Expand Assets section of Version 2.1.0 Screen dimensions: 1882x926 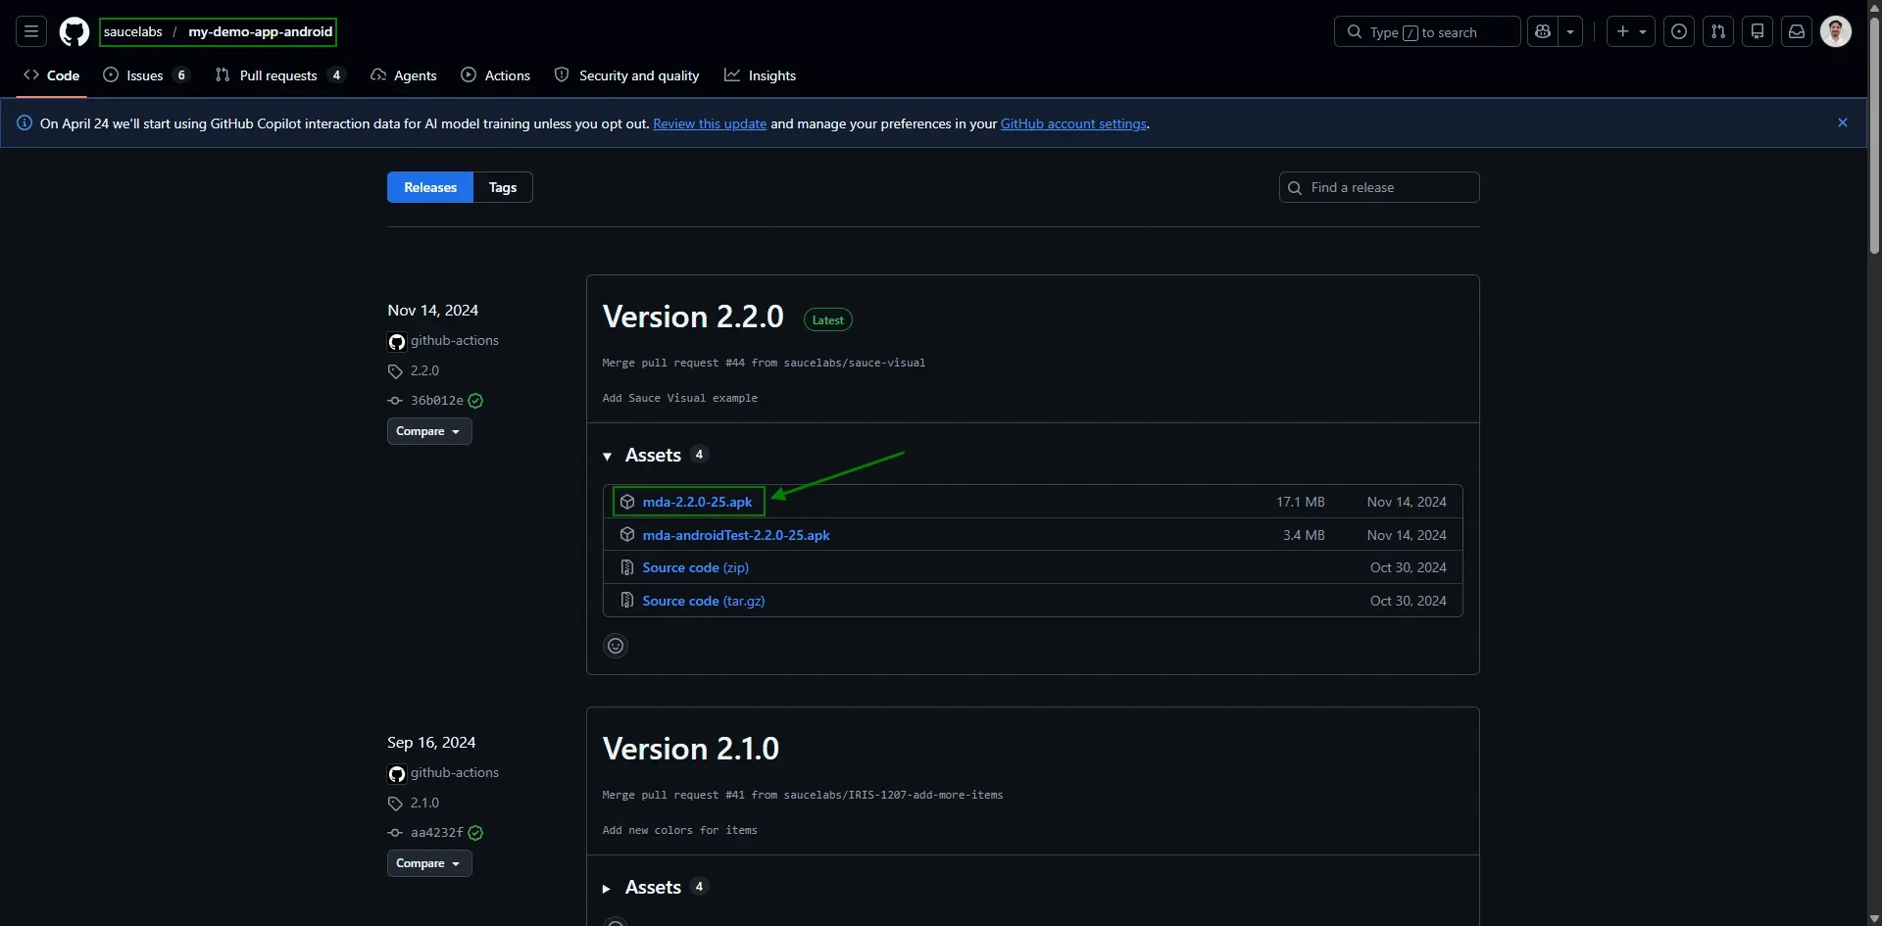(x=654, y=887)
